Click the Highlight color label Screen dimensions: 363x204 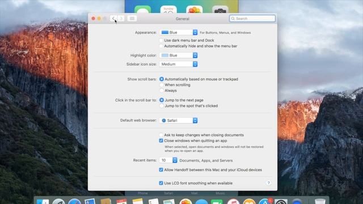[143, 56]
